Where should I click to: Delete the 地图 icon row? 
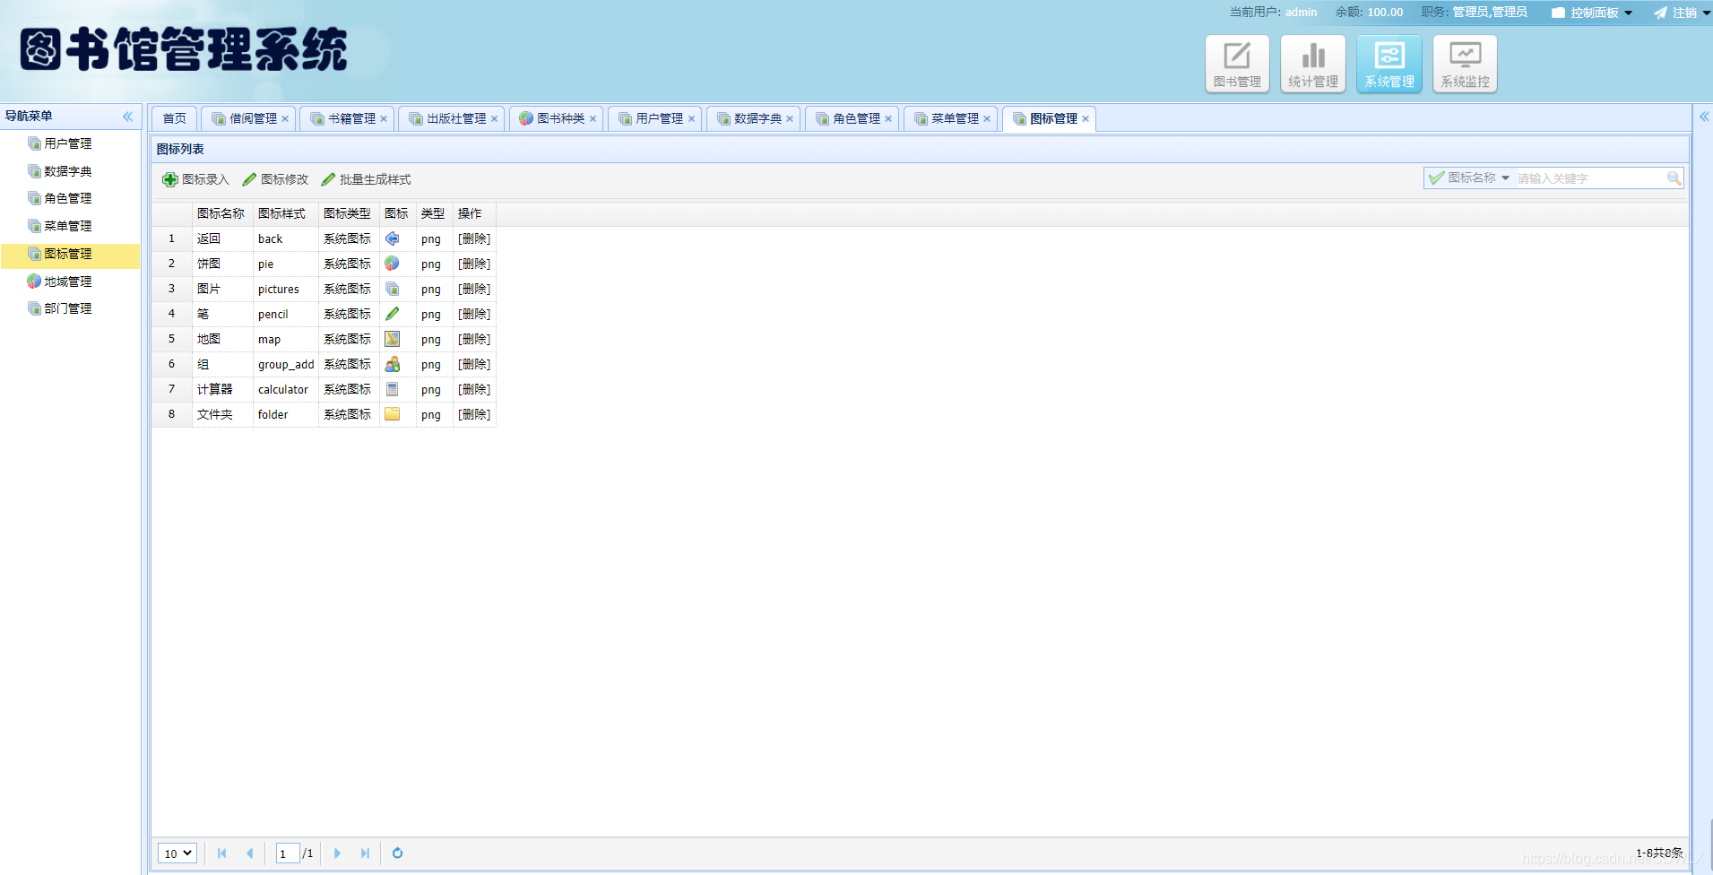(474, 340)
